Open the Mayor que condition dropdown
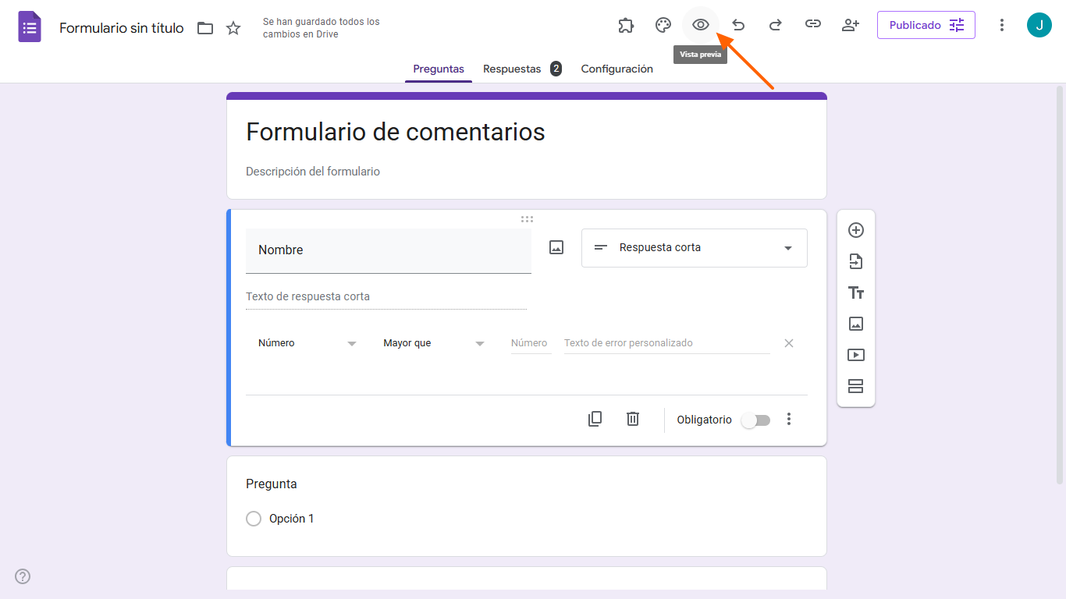 pyautogui.click(x=433, y=342)
